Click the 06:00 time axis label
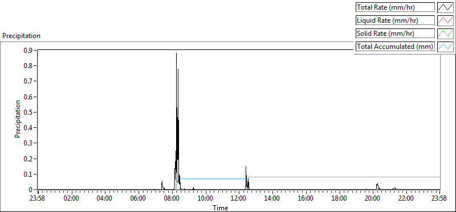The image size is (456, 212). (139, 199)
